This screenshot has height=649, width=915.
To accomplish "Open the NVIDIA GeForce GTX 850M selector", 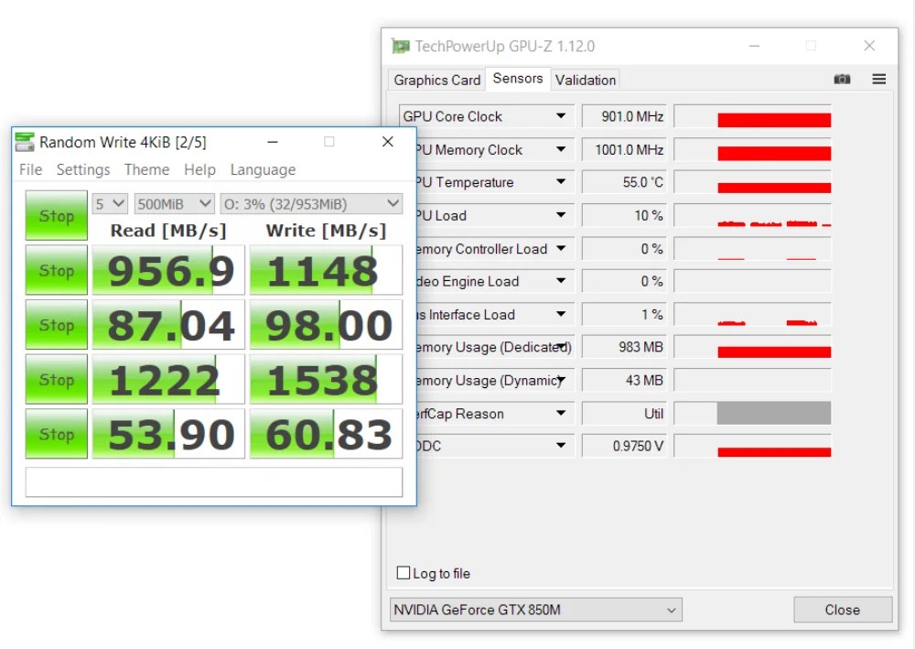I will (535, 610).
